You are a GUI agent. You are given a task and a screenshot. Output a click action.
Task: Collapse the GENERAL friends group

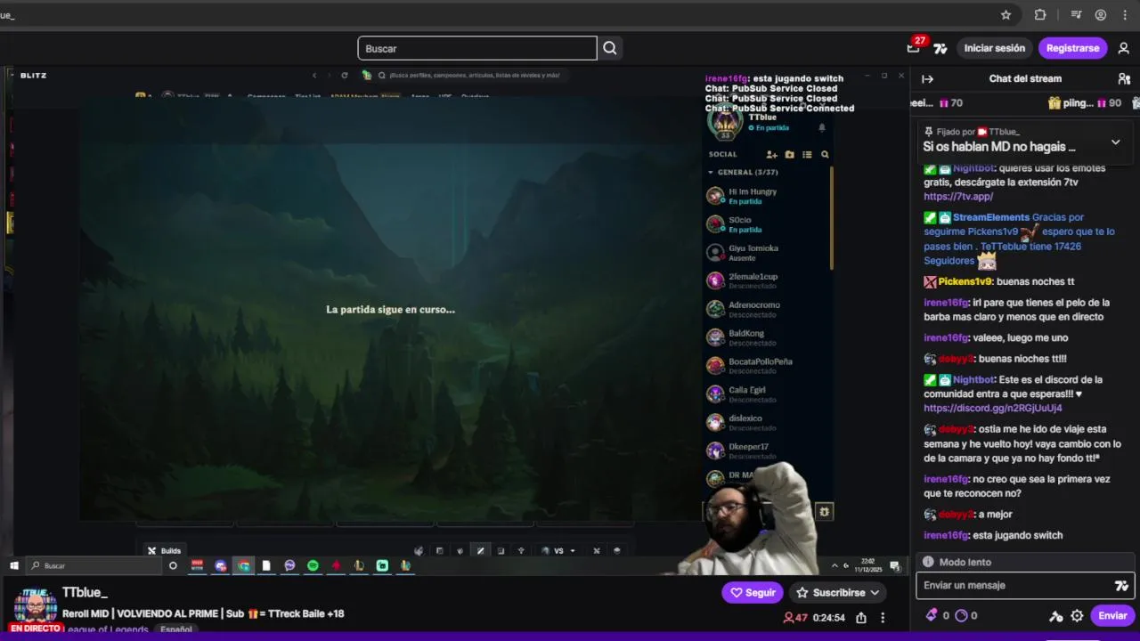(x=711, y=173)
